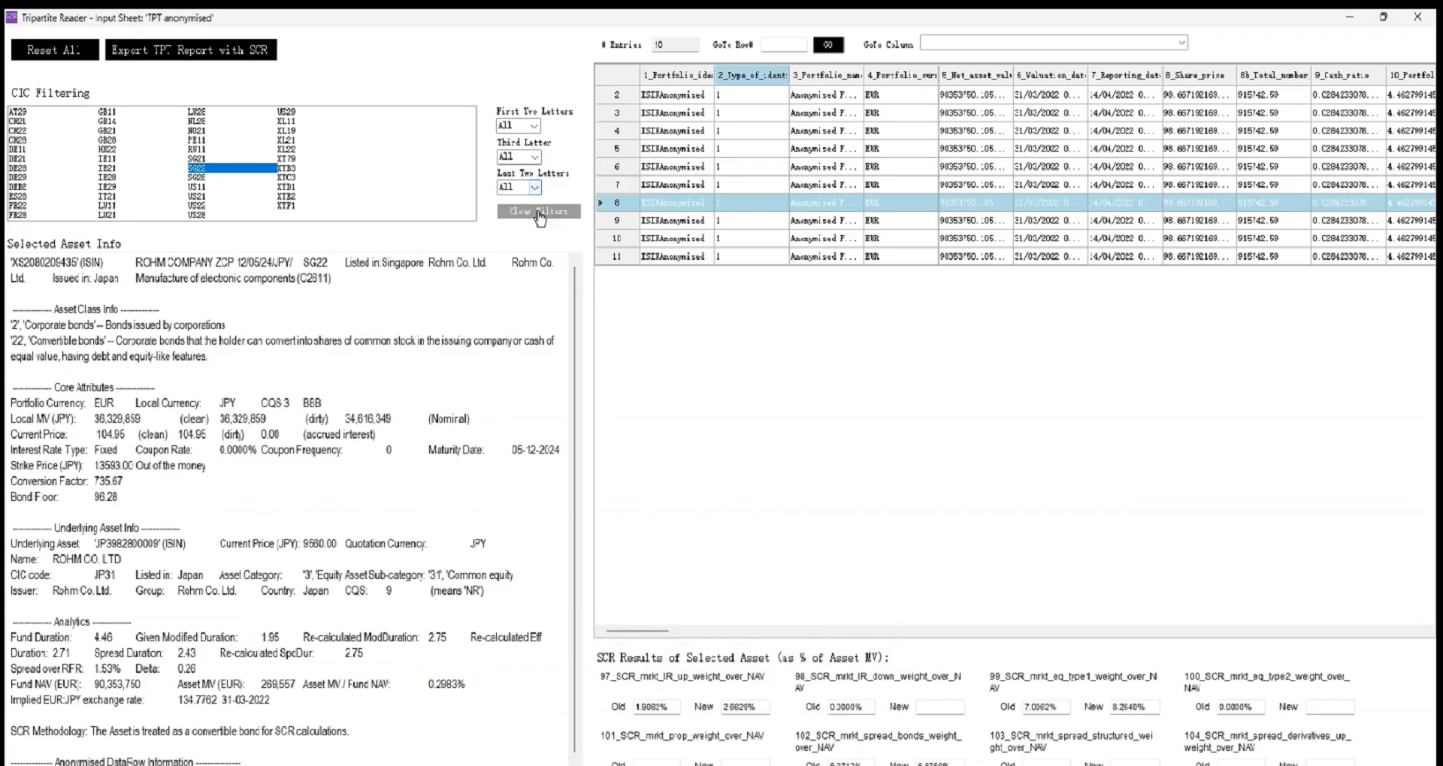Select CIC code GB14 in list
Image resolution: width=1443 pixels, height=766 pixels.
(x=107, y=121)
